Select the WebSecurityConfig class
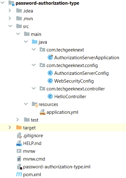 coord(74,81)
